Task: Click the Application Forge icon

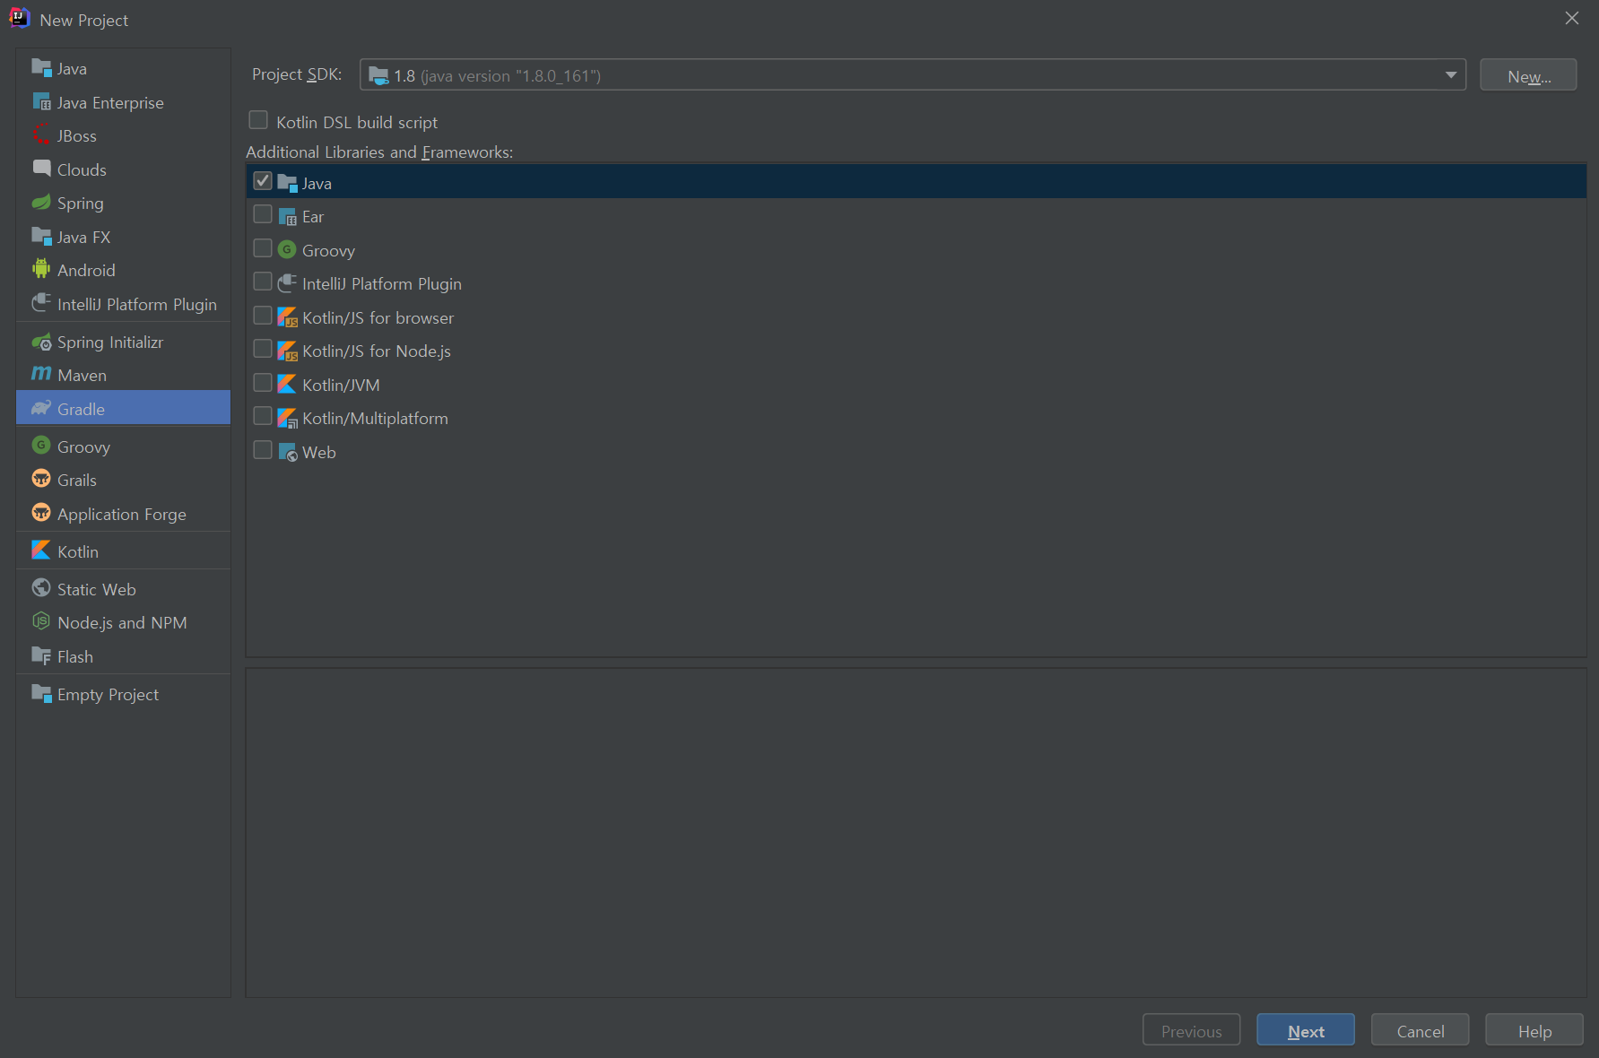Action: [41, 513]
